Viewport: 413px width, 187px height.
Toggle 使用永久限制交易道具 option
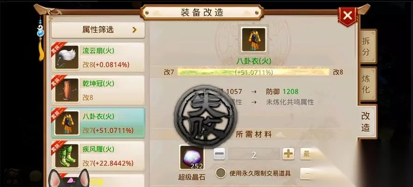(x=221, y=173)
